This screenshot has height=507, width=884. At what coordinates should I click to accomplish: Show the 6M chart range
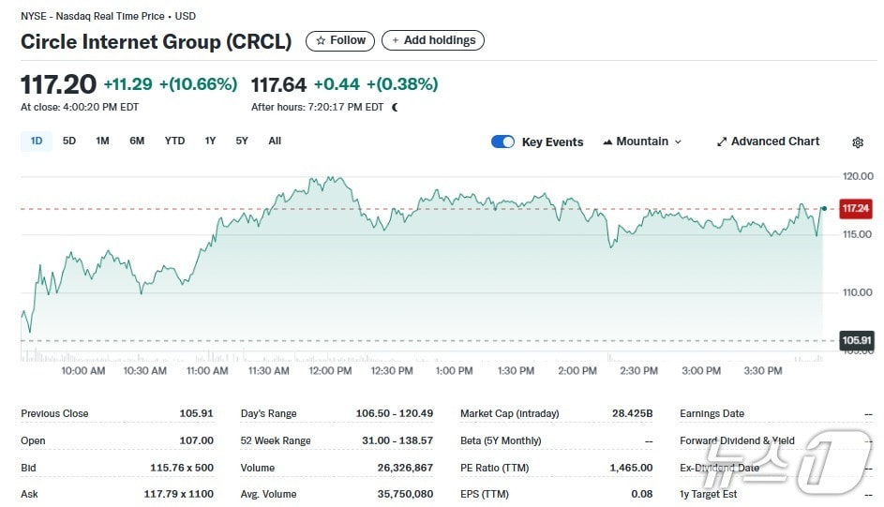point(137,141)
